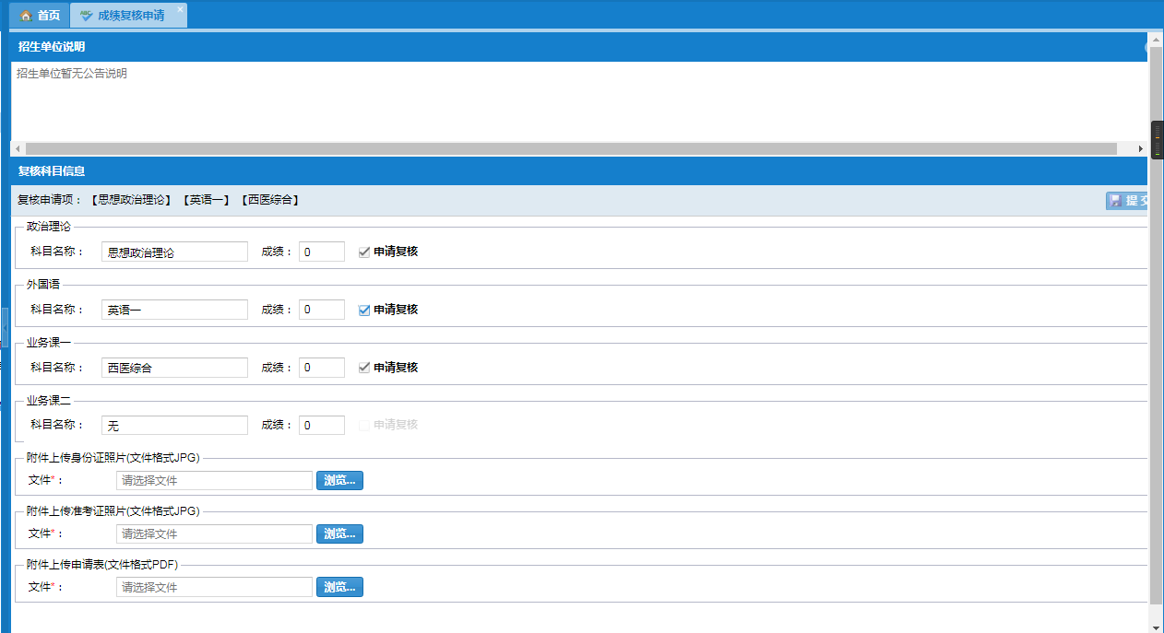Viewport: 1164px width, 633px height.
Task: Click the down arrow of vertical scrollbar
Action: click(1156, 626)
